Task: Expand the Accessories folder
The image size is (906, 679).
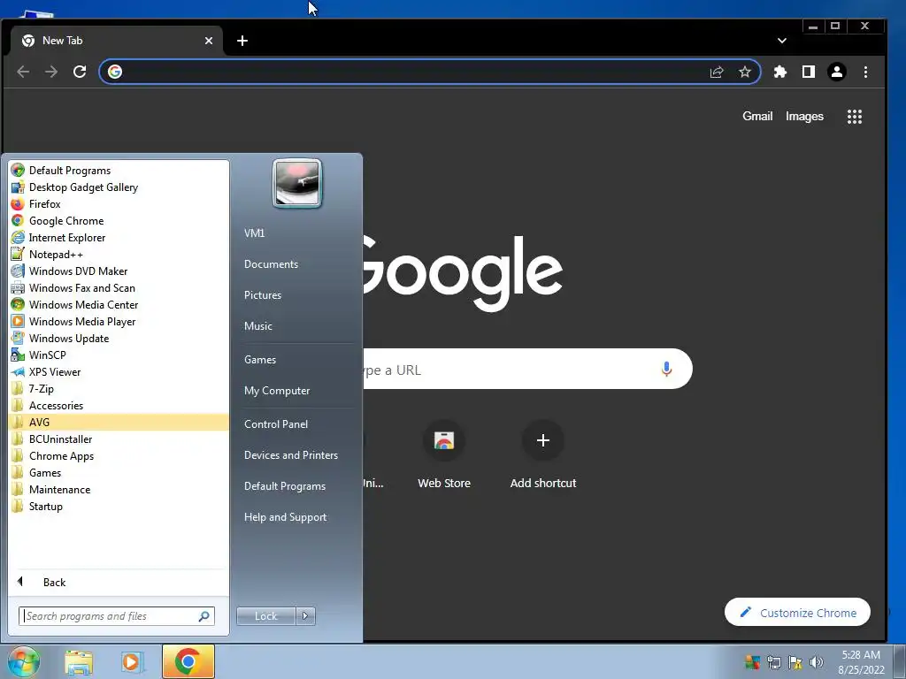Action: coord(119,405)
